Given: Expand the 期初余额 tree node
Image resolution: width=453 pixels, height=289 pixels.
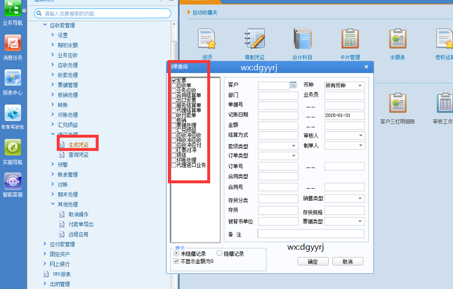Looking at the screenshot, I should pyautogui.click(x=52, y=45).
